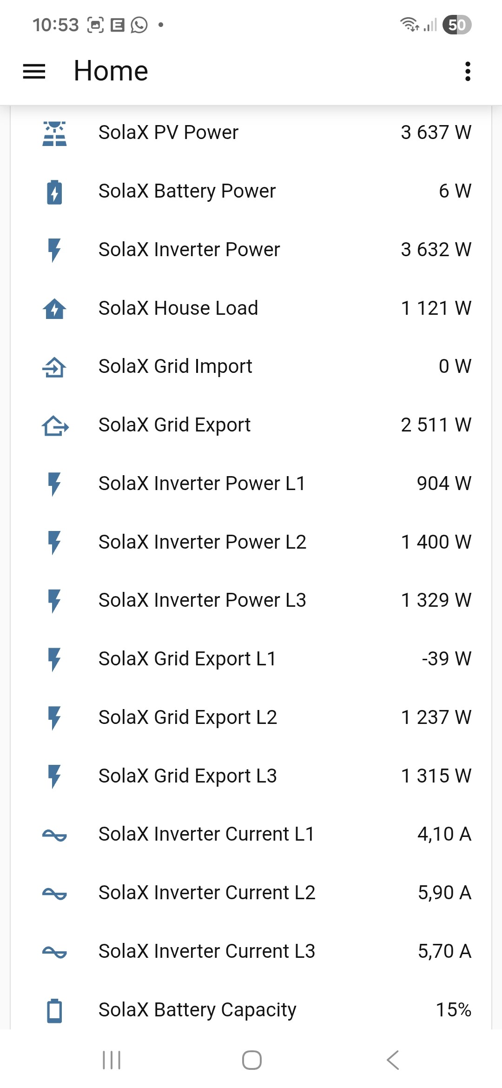The width and height of the screenshot is (502, 1088).
Task: Open the hamburger navigation menu
Action: tap(34, 71)
